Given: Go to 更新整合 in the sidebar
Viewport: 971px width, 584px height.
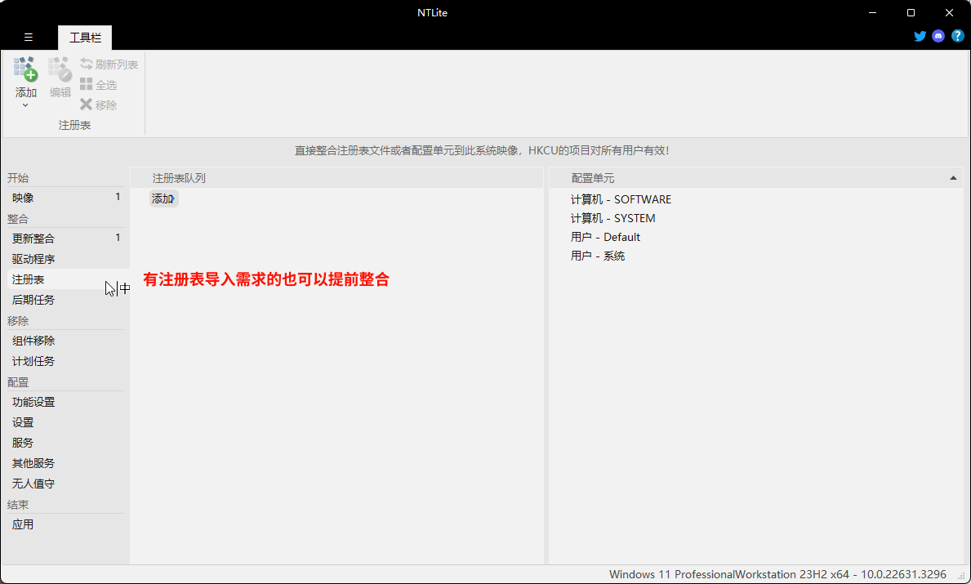Looking at the screenshot, I should pos(65,239).
